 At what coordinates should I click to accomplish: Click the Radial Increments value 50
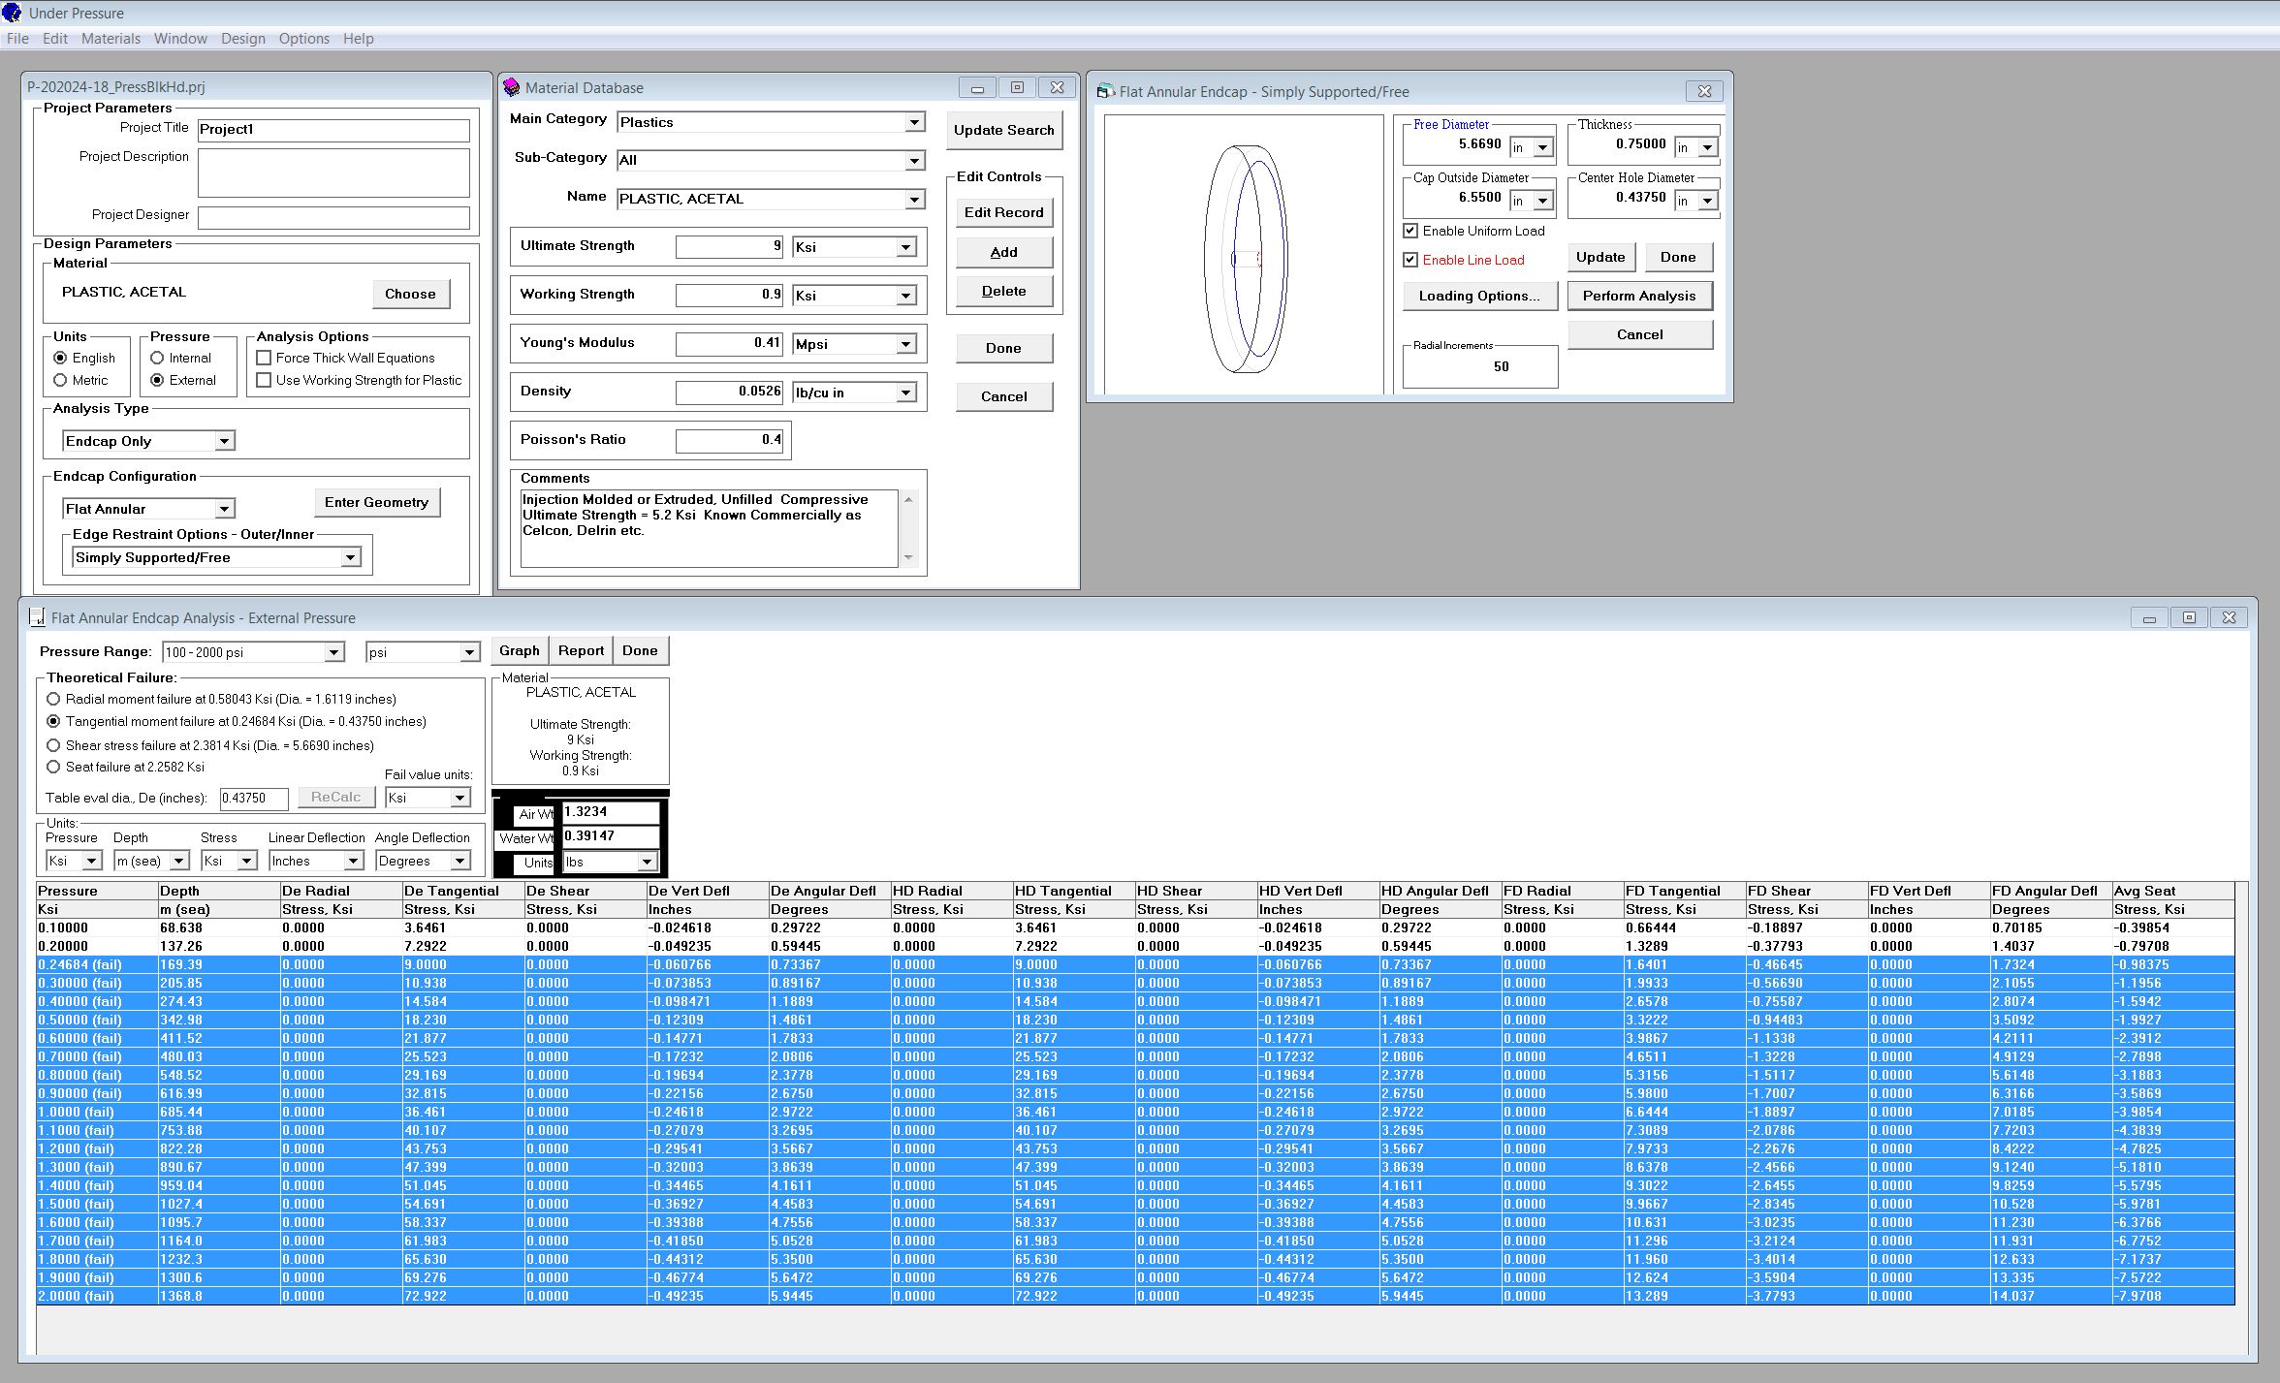click(x=1501, y=366)
